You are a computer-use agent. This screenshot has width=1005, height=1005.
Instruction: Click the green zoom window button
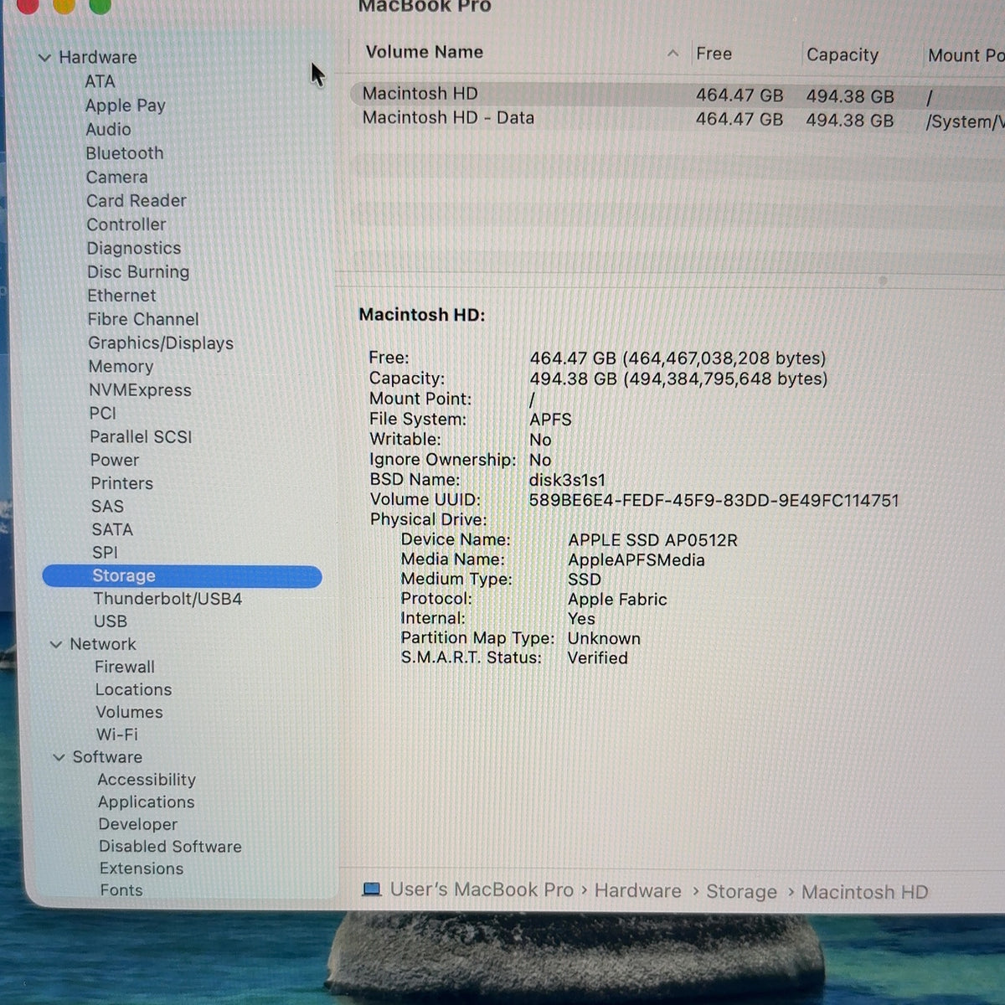(100, 6)
